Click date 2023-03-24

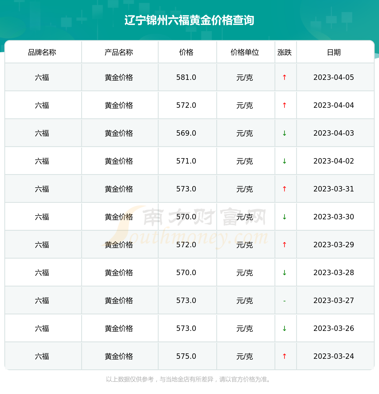click(x=334, y=356)
